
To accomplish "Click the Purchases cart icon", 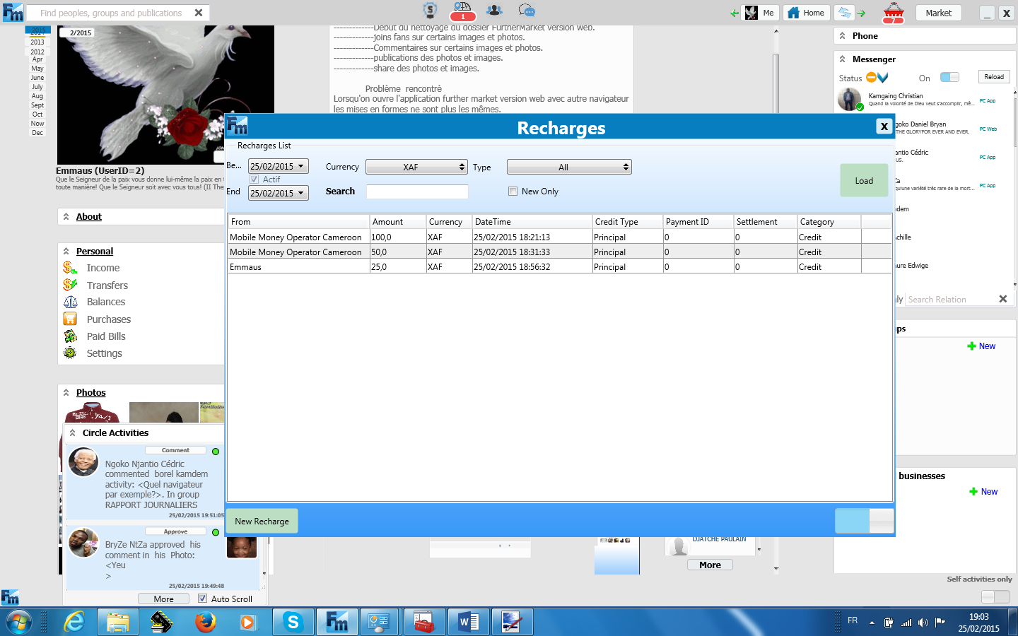I will 70,319.
